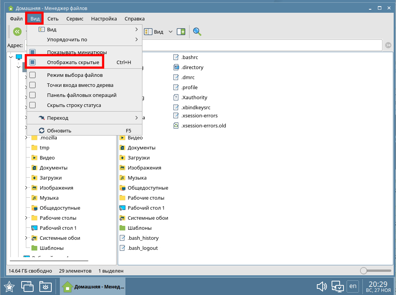Expand the Изображения tree node

click(x=26, y=188)
